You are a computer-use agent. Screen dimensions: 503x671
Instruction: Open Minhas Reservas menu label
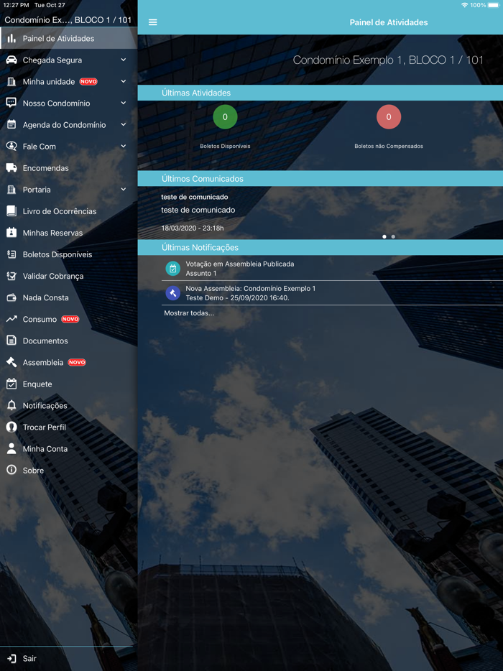52,233
